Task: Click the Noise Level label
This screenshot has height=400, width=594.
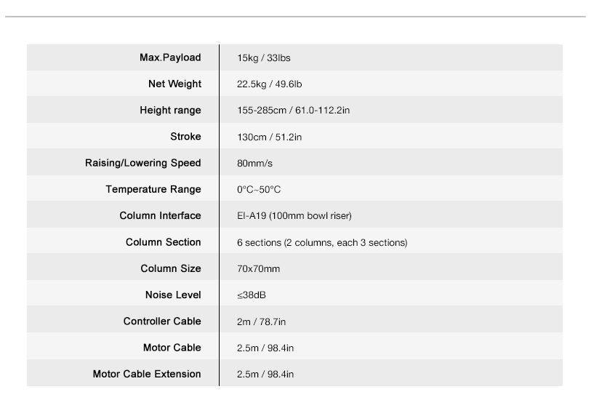Action: tap(173, 295)
